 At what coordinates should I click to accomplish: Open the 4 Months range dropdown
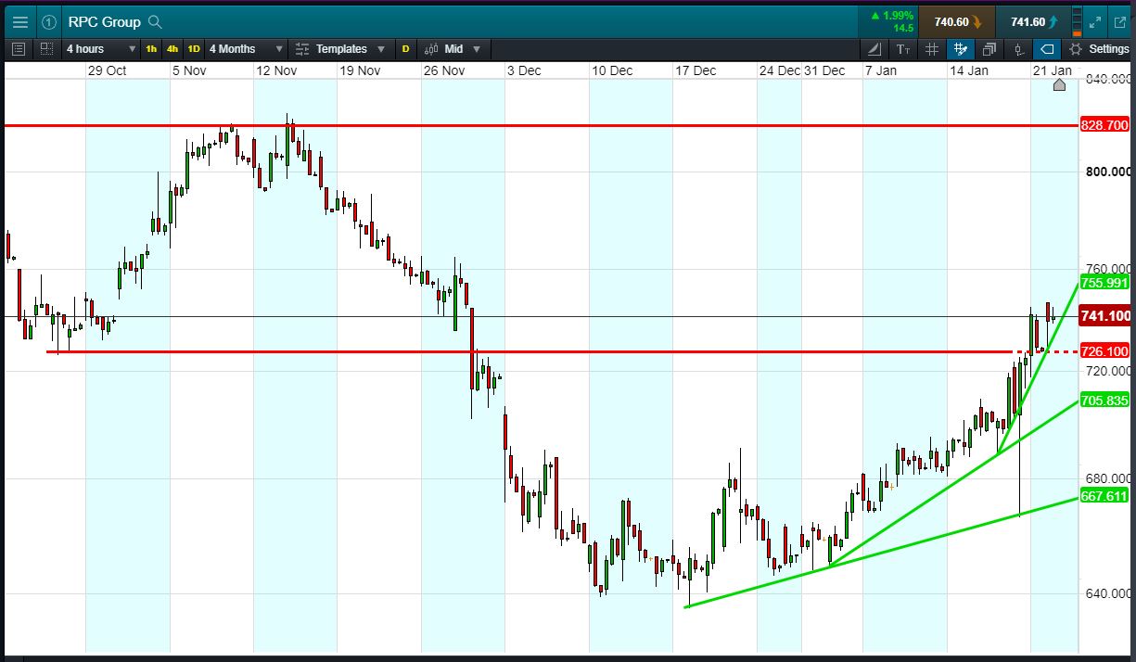[x=245, y=49]
